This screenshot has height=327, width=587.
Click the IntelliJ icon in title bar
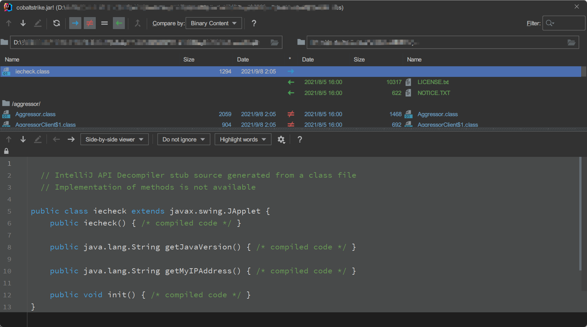[x=8, y=7]
